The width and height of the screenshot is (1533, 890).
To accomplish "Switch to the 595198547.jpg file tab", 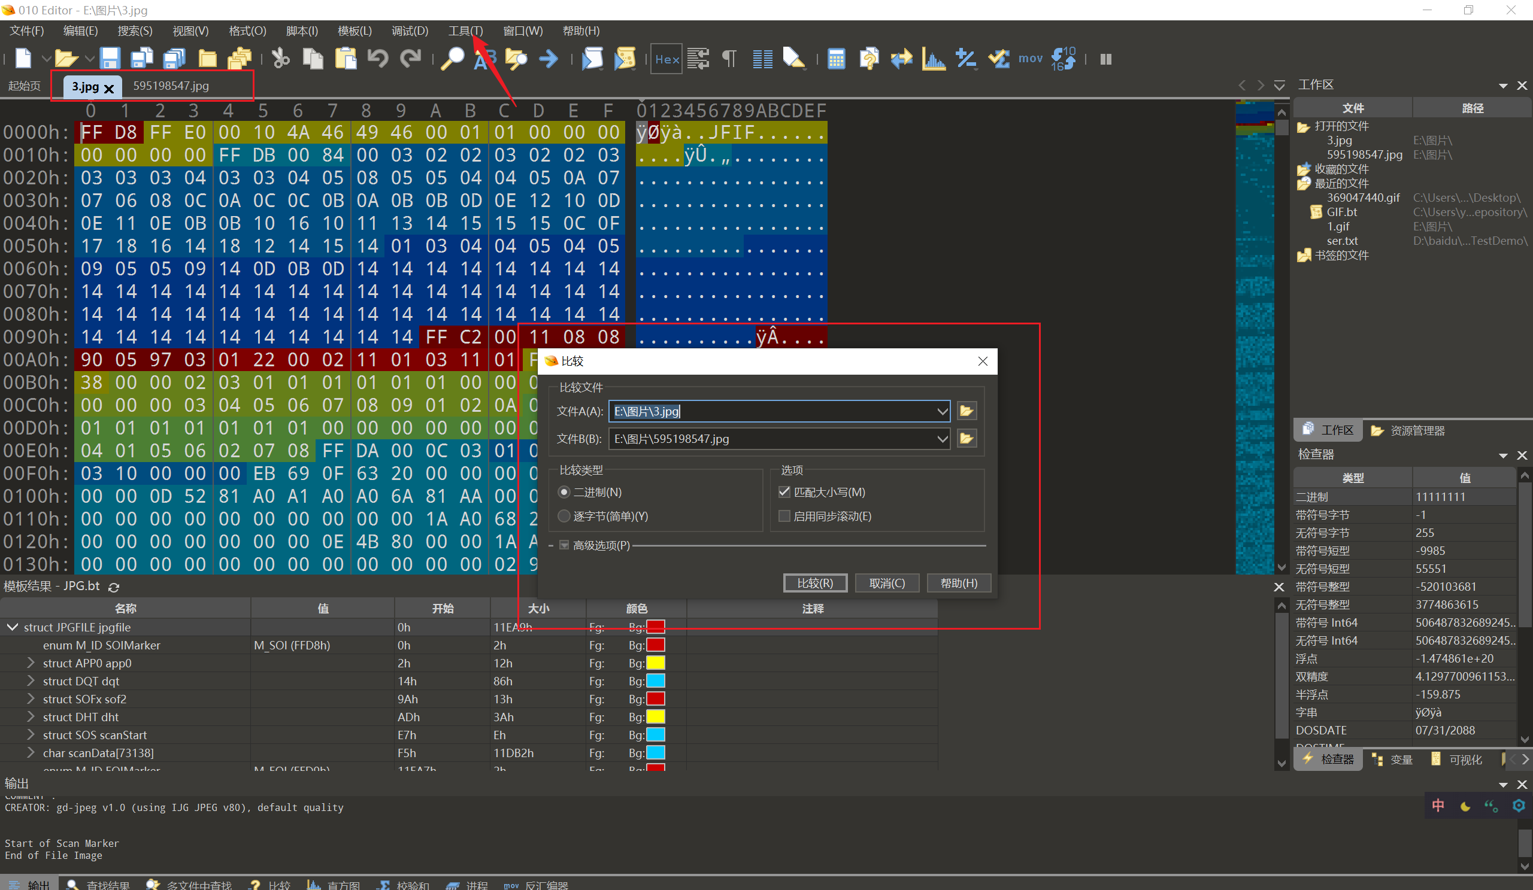I will (x=171, y=86).
